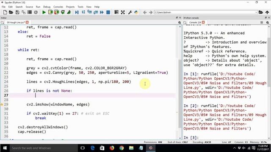Click the @ symbol finder icon
The image size is (271, 152).
tap(36, 12)
